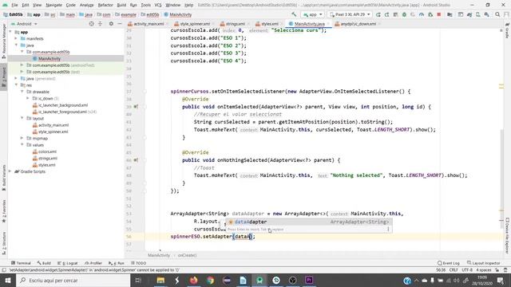
Task: Click the SDK Manager toolbar icon
Action: (486, 14)
